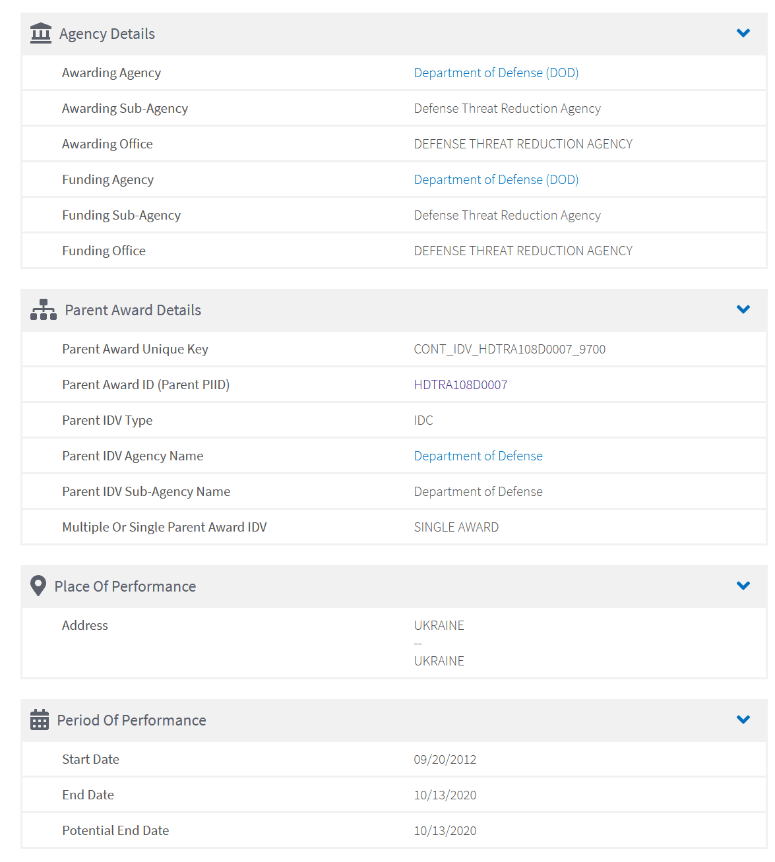Click the Parent Award Details heading text
This screenshot has height=862, width=775.
[x=133, y=310]
